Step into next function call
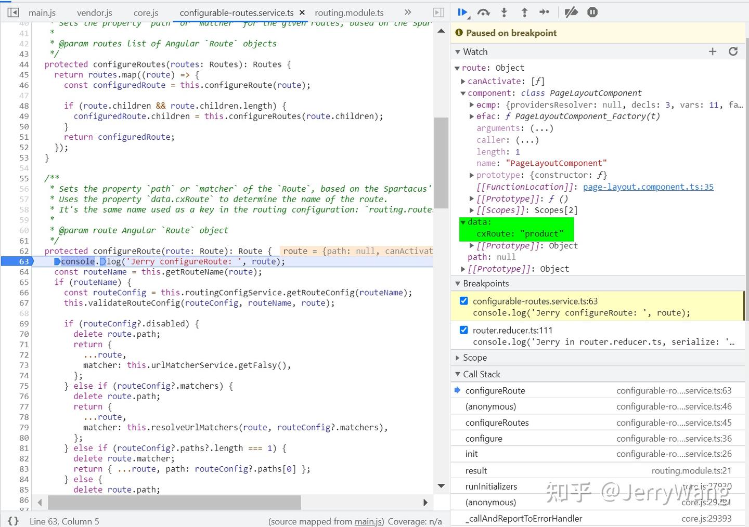749x527 pixels. point(504,12)
